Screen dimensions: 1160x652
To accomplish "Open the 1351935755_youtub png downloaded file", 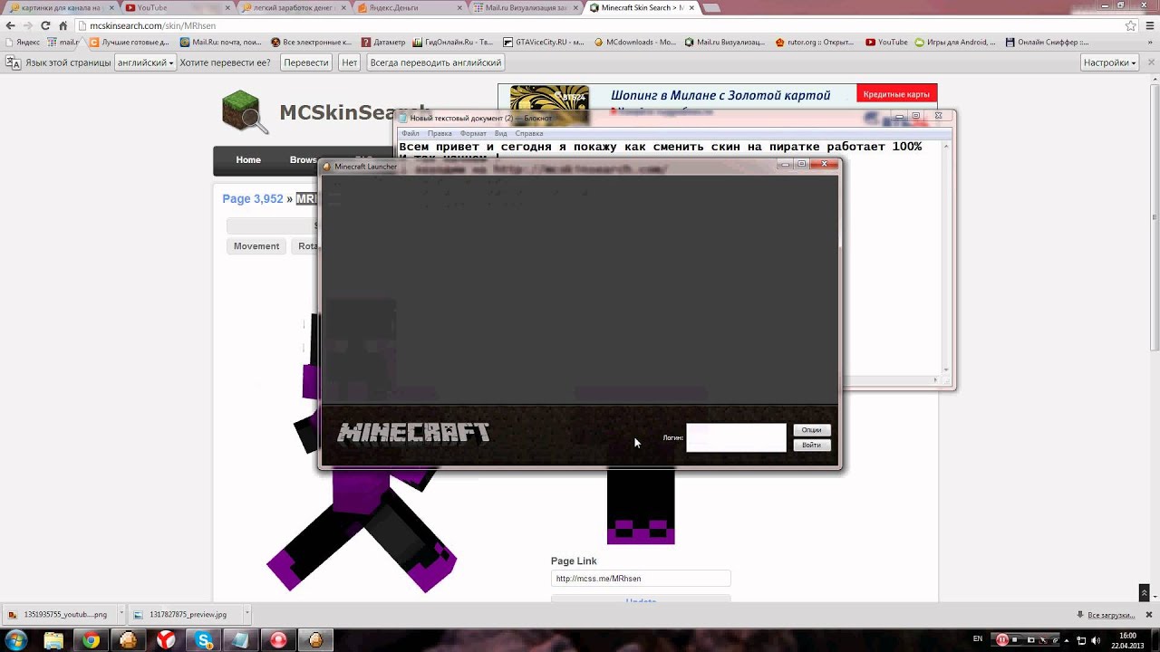I will pos(58,614).
